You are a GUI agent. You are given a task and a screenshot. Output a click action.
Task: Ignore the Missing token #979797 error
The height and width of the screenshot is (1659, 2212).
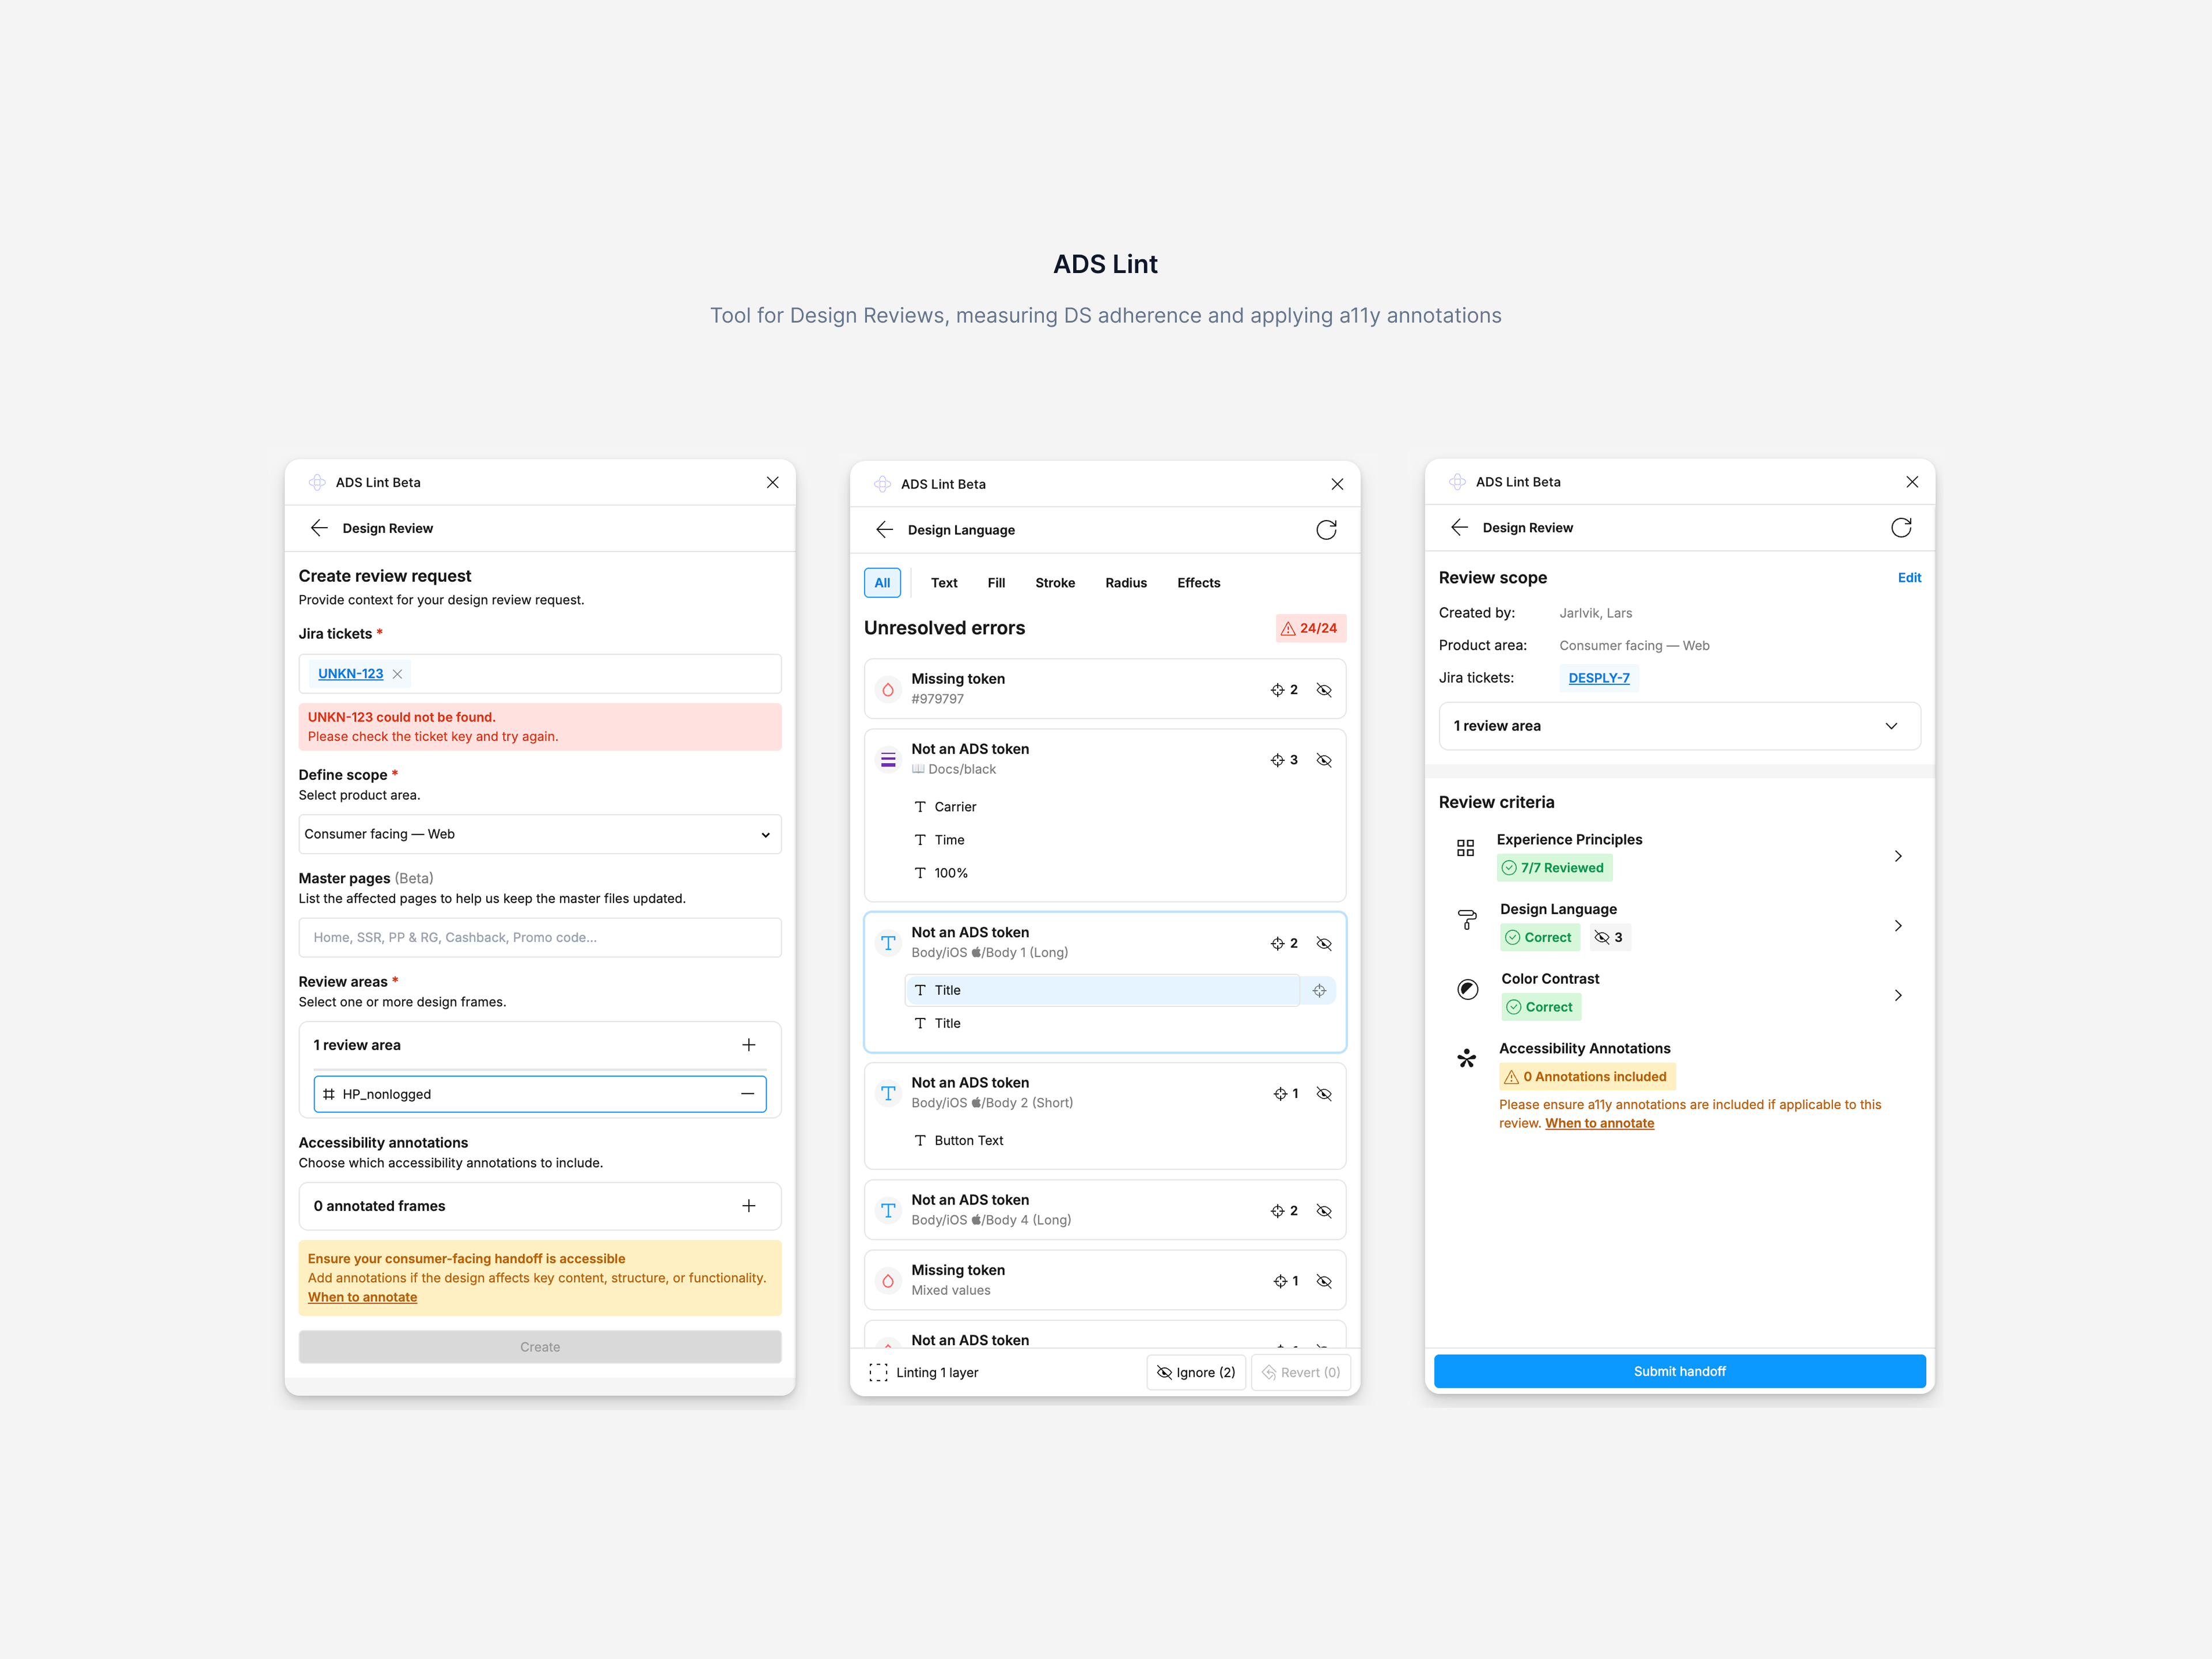point(1324,690)
